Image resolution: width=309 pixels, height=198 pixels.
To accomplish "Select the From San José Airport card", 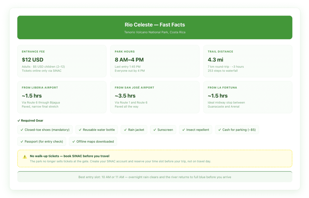I will tap(155, 97).
